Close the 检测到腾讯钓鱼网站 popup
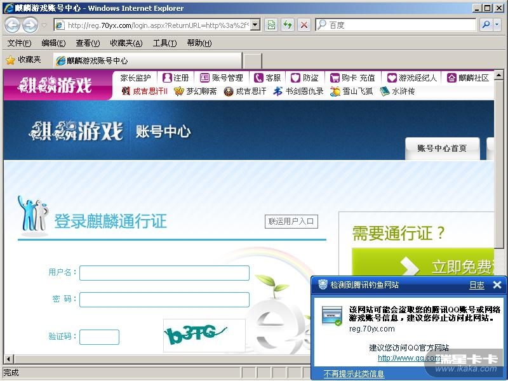This screenshot has height=381, width=508. 497,284
